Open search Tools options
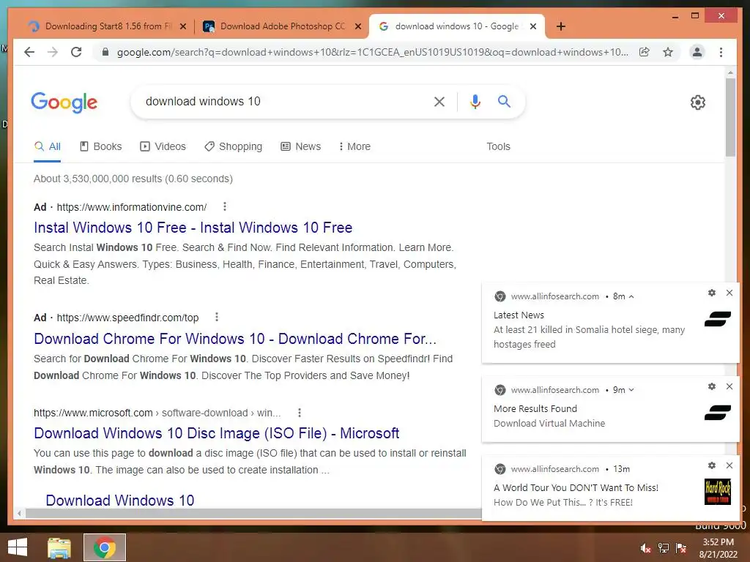Image resolution: width=750 pixels, height=562 pixels. coord(498,146)
